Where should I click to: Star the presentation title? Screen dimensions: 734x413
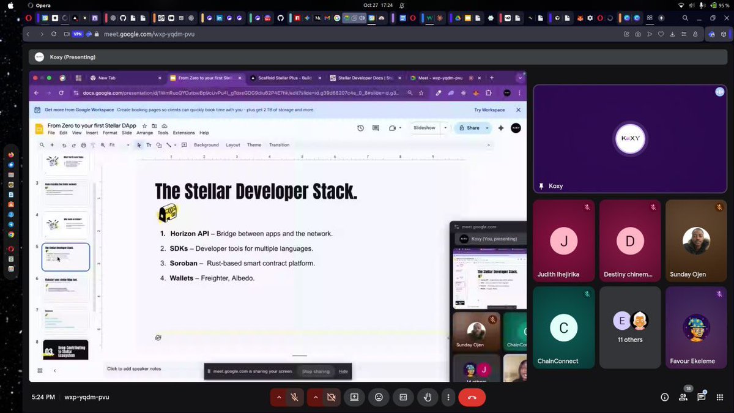click(x=144, y=125)
